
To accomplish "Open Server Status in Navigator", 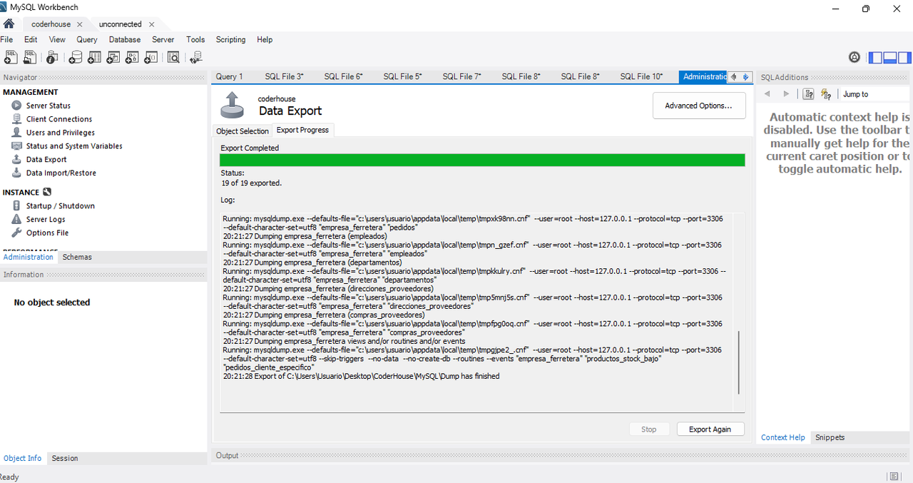I will (49, 106).
